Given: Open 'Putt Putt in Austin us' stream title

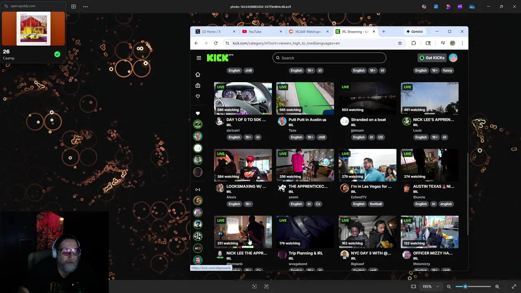Looking at the screenshot, I should [307, 120].
